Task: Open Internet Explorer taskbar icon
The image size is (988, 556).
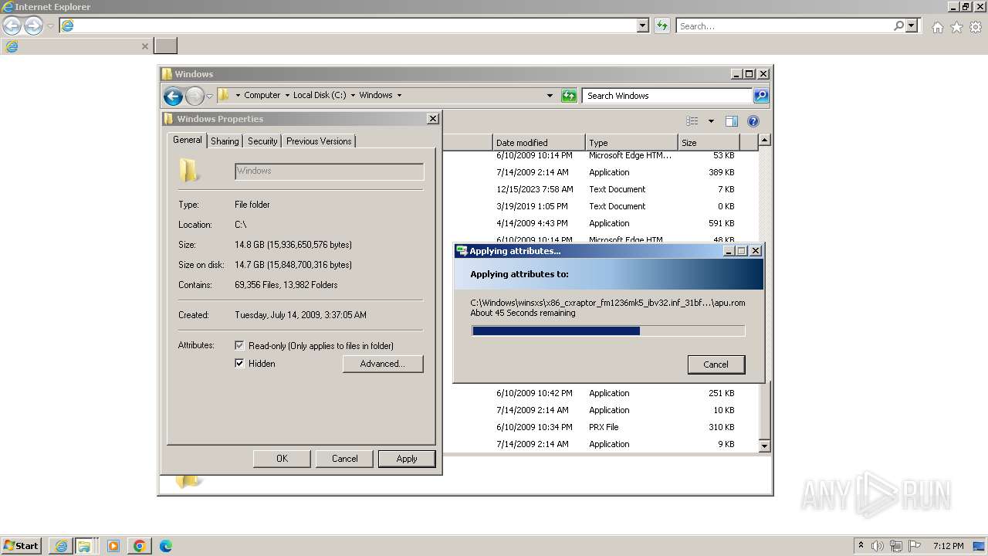Action: click(x=61, y=546)
